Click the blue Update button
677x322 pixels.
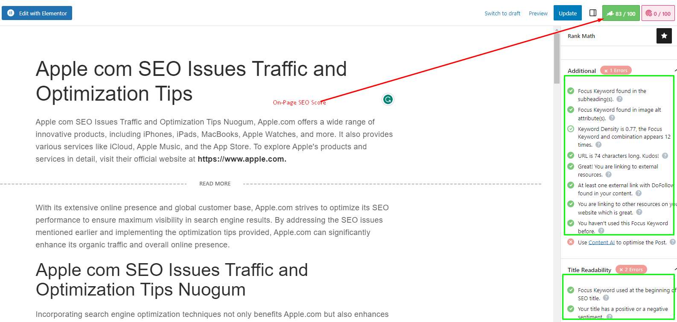tap(568, 13)
